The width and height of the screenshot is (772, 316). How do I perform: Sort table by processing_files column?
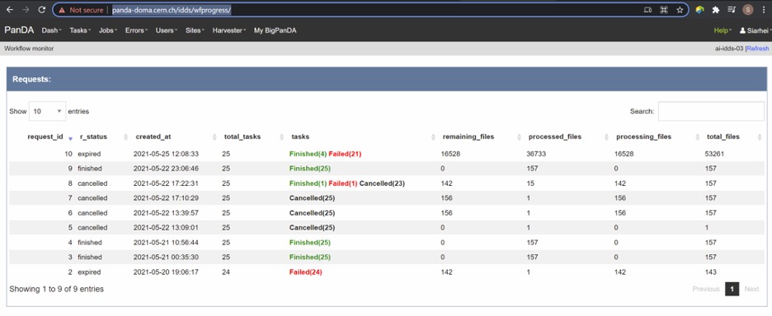pos(643,137)
